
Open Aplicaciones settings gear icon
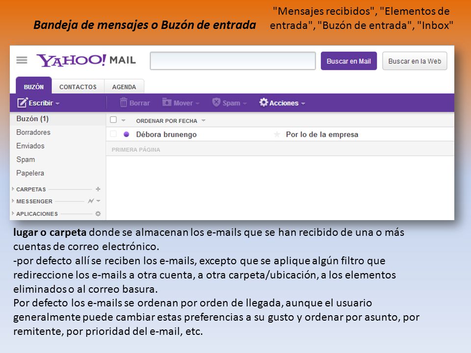coord(98,214)
